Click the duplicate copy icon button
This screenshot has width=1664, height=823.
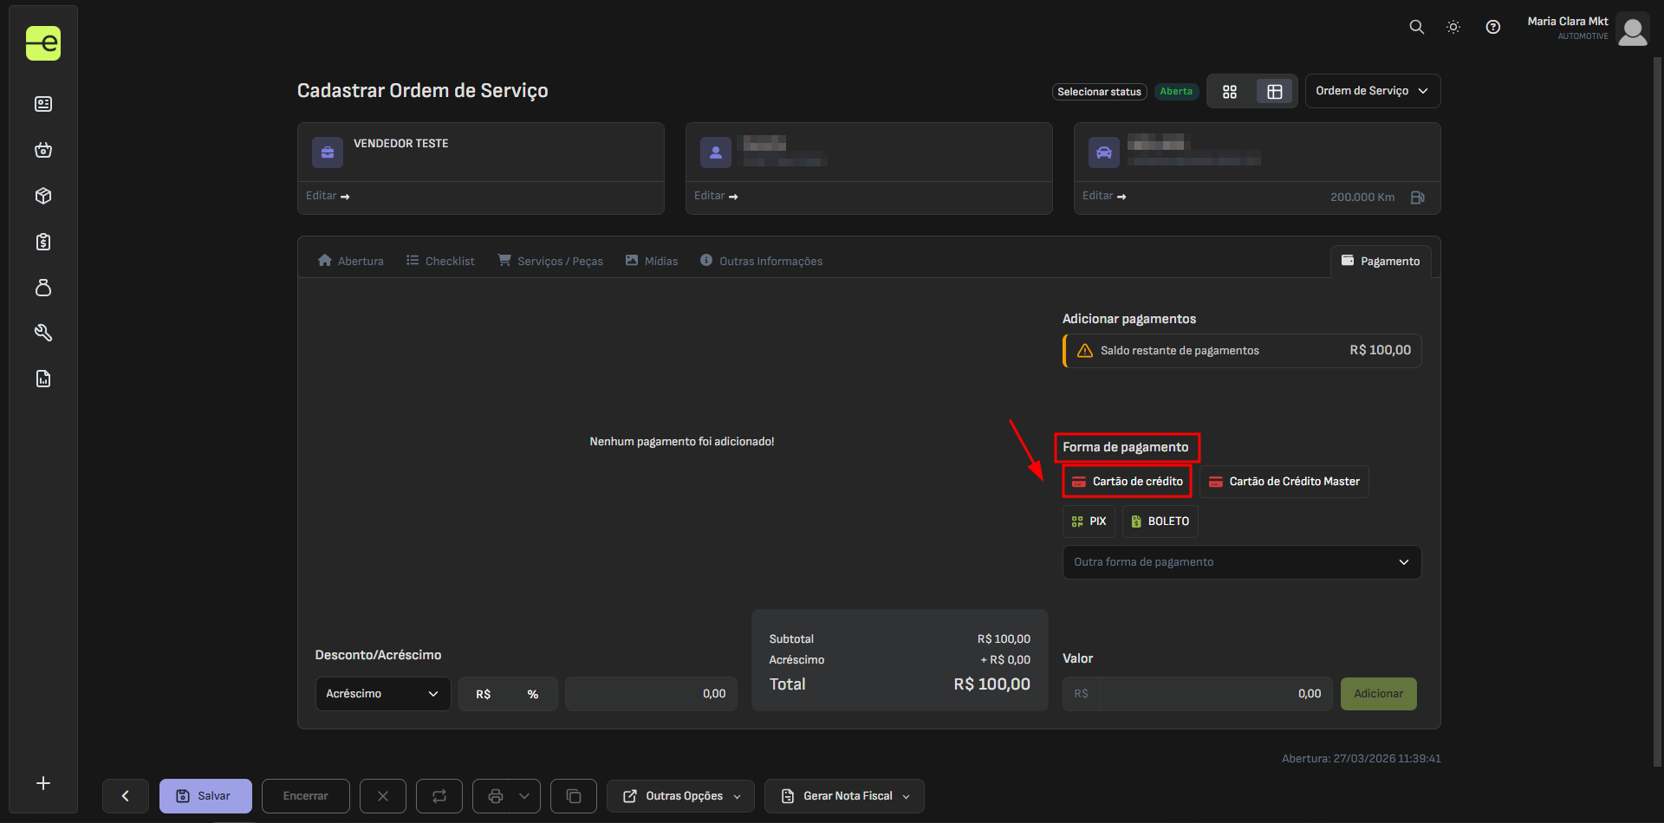click(x=573, y=796)
